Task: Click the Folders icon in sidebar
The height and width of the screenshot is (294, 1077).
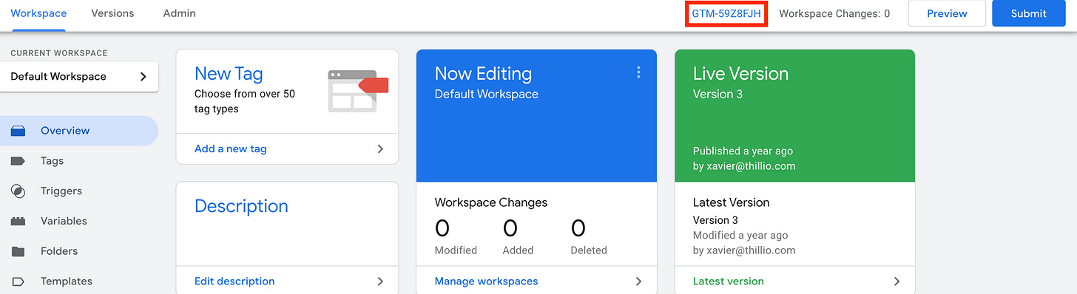Action: pos(18,251)
